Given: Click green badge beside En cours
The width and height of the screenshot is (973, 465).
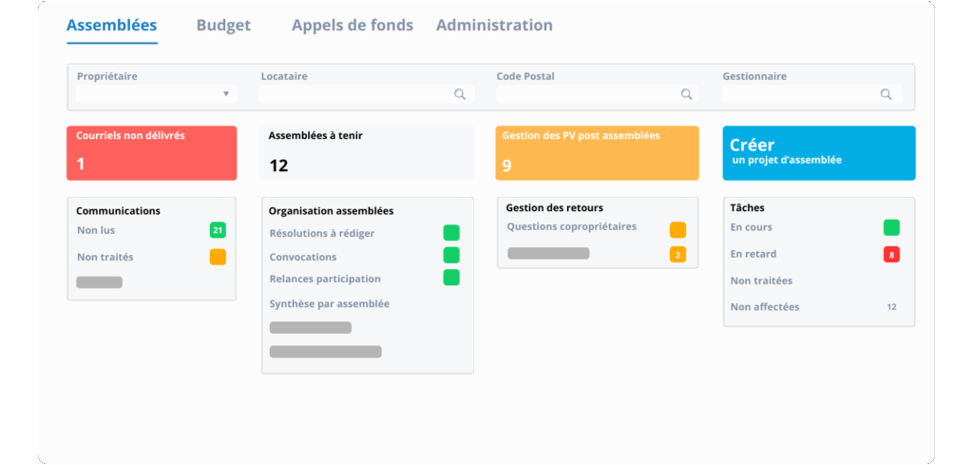Looking at the screenshot, I should click(x=891, y=228).
